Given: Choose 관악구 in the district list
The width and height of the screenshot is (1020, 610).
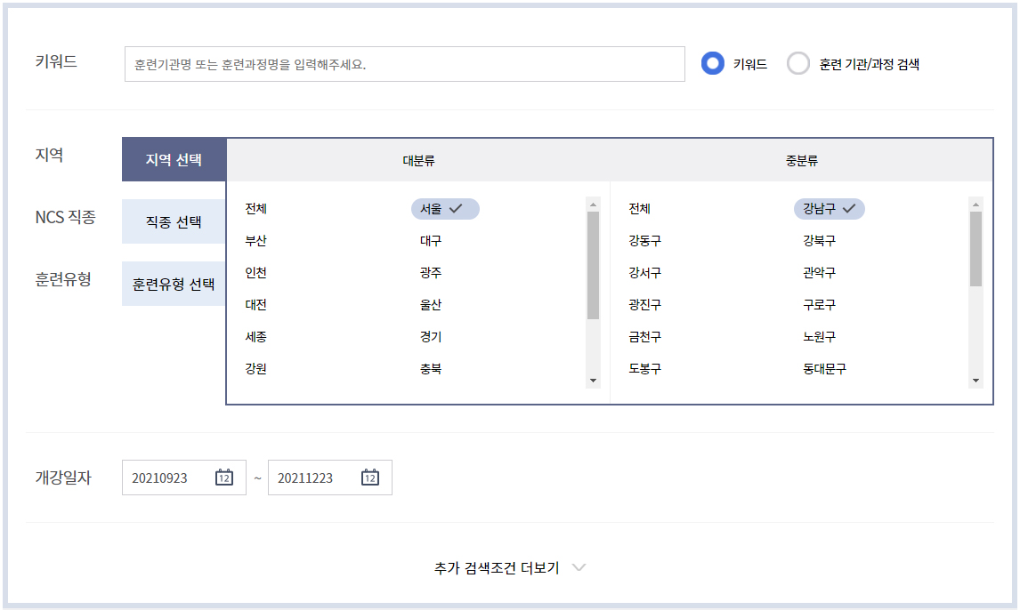Looking at the screenshot, I should coord(819,272).
